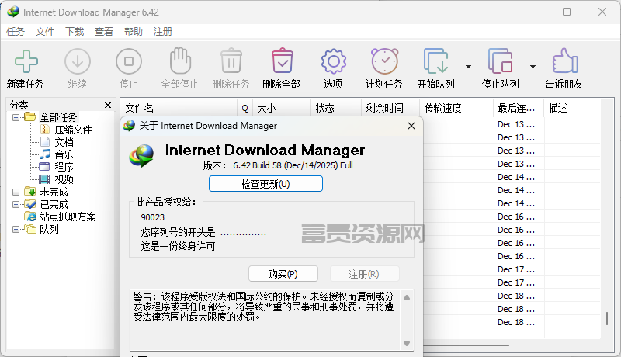This screenshot has width=621, height=357.
Task: Close the 分类 categories panel
Action: pyautogui.click(x=108, y=105)
